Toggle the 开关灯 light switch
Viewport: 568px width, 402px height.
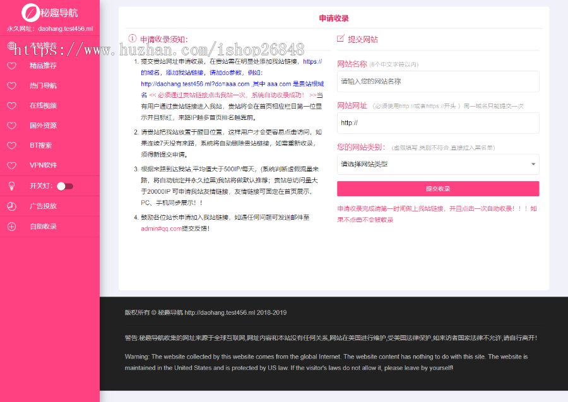65,186
